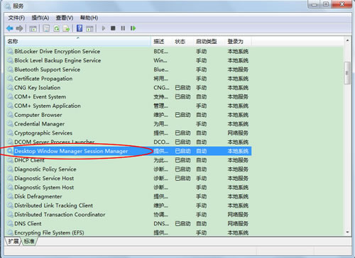Screen dimensions: 355x258
Task: Start the selected service
Action: click(104, 28)
